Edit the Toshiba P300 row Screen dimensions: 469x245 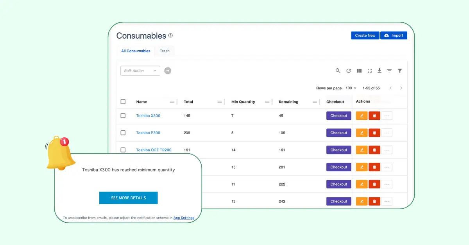[362, 133]
